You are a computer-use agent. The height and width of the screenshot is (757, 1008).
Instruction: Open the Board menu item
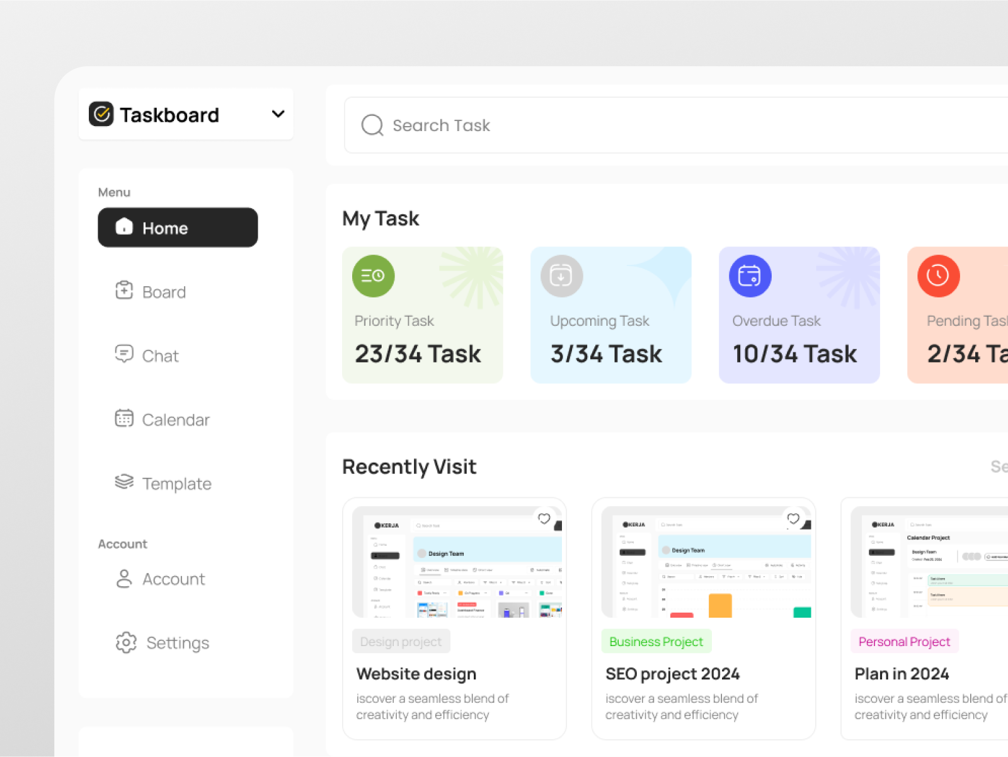[x=164, y=291]
